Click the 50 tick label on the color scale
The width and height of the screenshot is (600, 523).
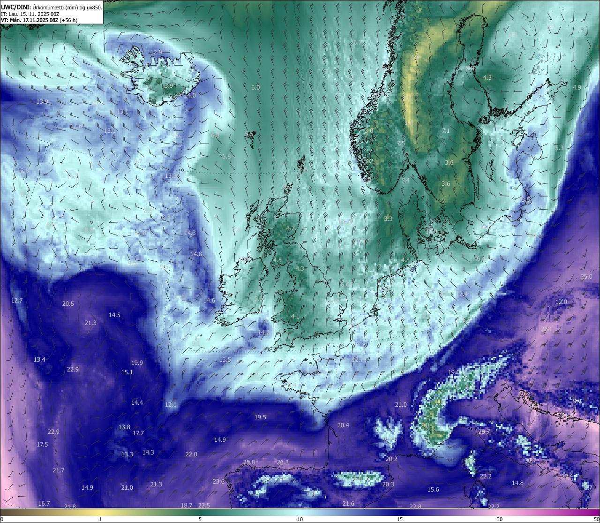pyautogui.click(x=596, y=519)
